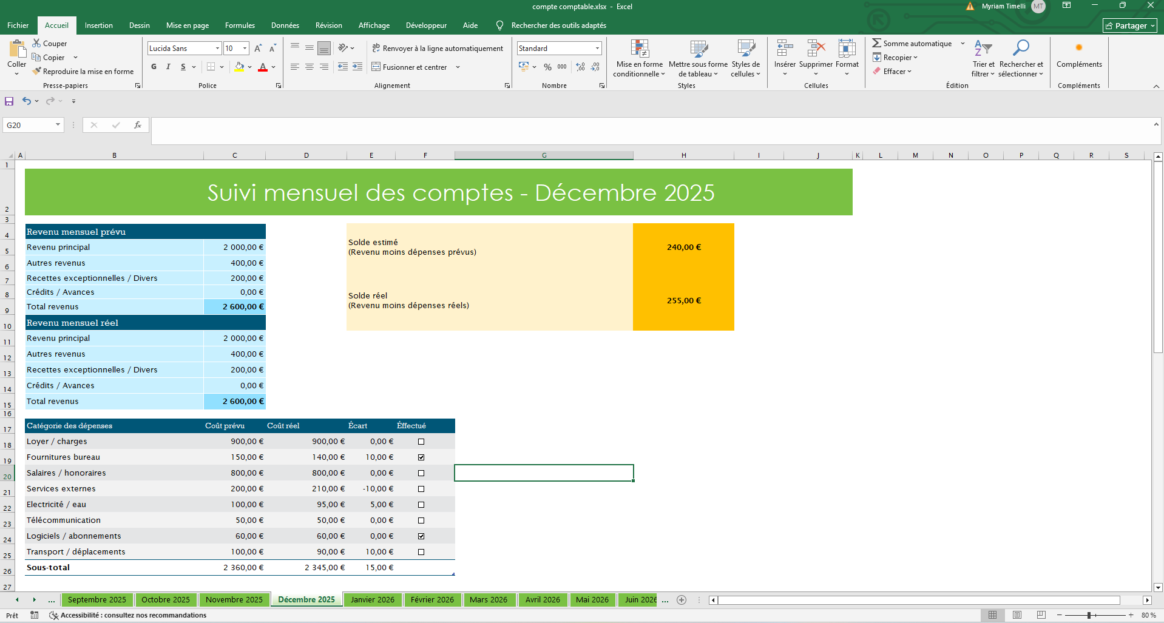
Task: Click the Partager button
Action: coord(1129,25)
